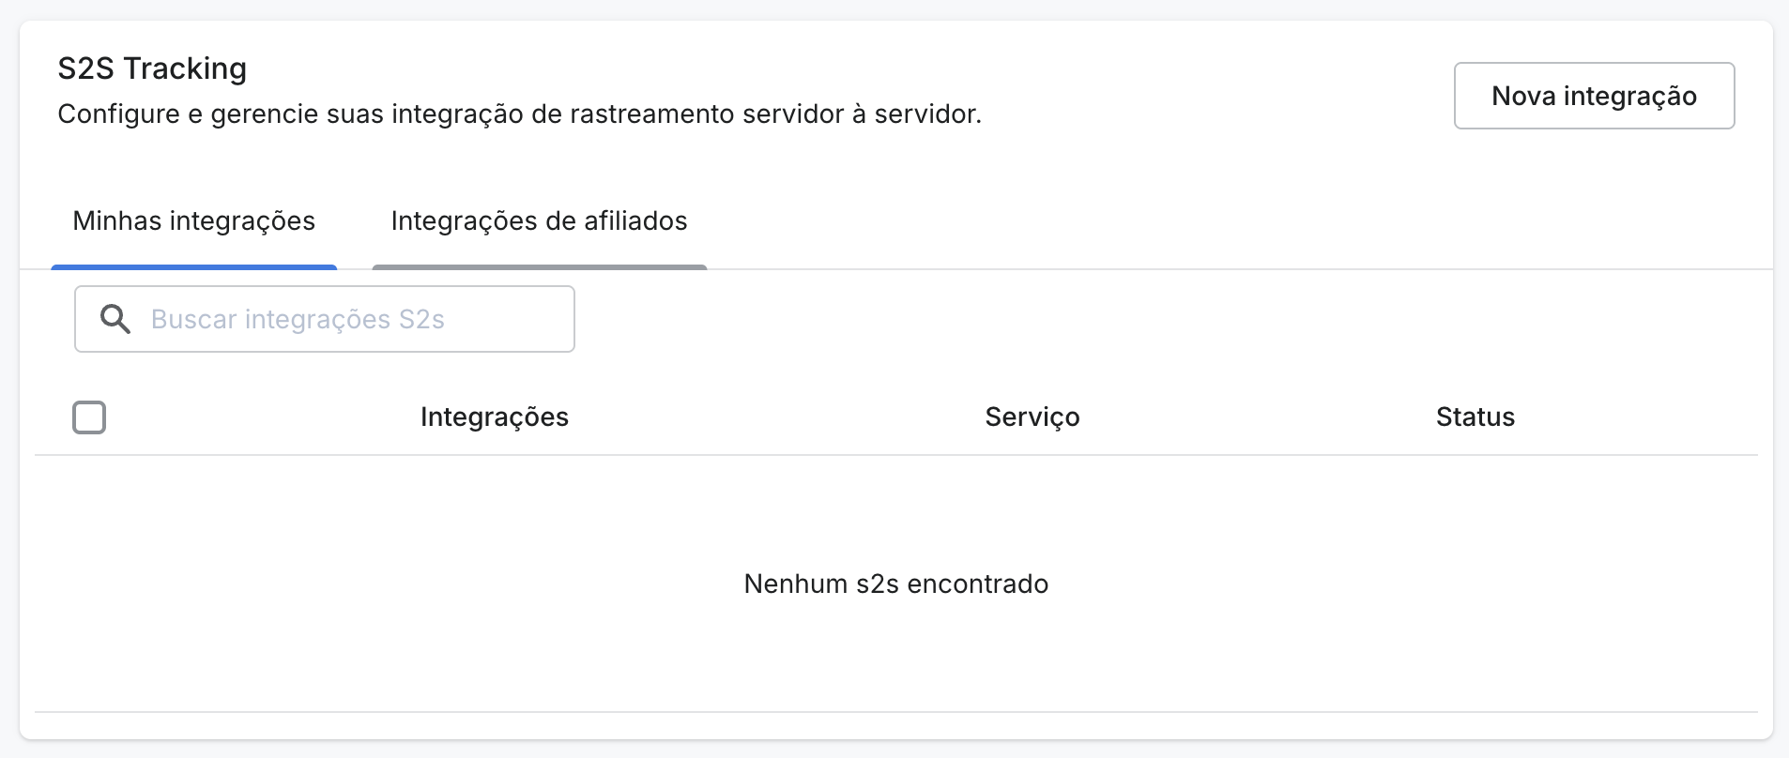
Task: Sort by the Integrações column header
Action: 495,417
